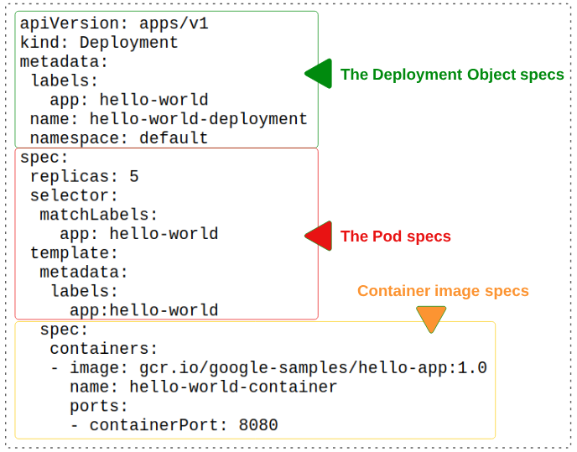Click the 'Container image specs' orange label
This screenshot has width=577, height=452.
(443, 291)
